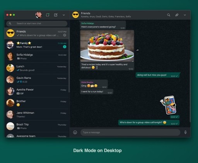This screenshot has height=163, width=198.
Task: Click 'Who's down for a group video call tonight?' bubble
Action: [149, 122]
